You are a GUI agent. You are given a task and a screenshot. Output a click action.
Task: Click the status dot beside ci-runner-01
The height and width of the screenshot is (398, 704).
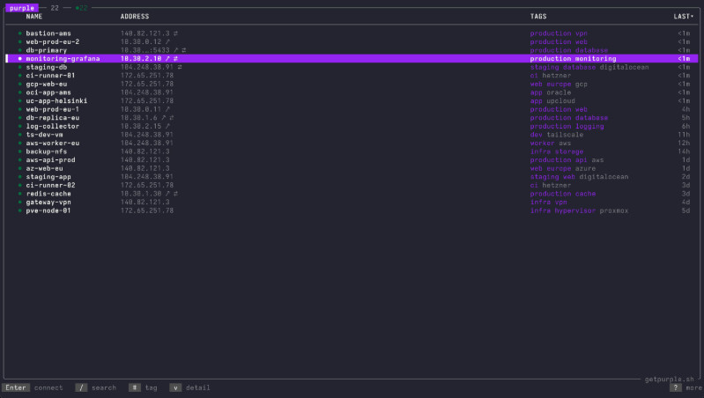click(x=19, y=76)
